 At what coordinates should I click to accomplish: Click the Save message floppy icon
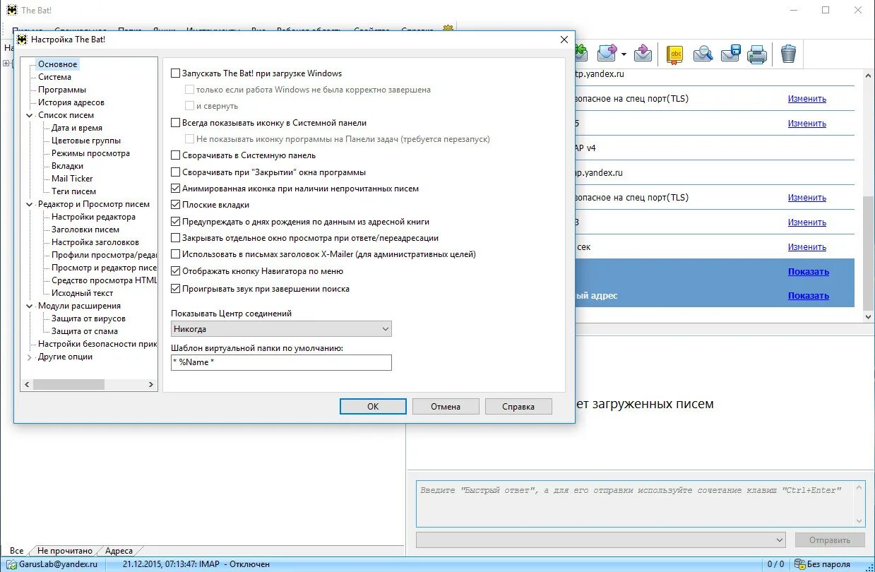point(730,54)
